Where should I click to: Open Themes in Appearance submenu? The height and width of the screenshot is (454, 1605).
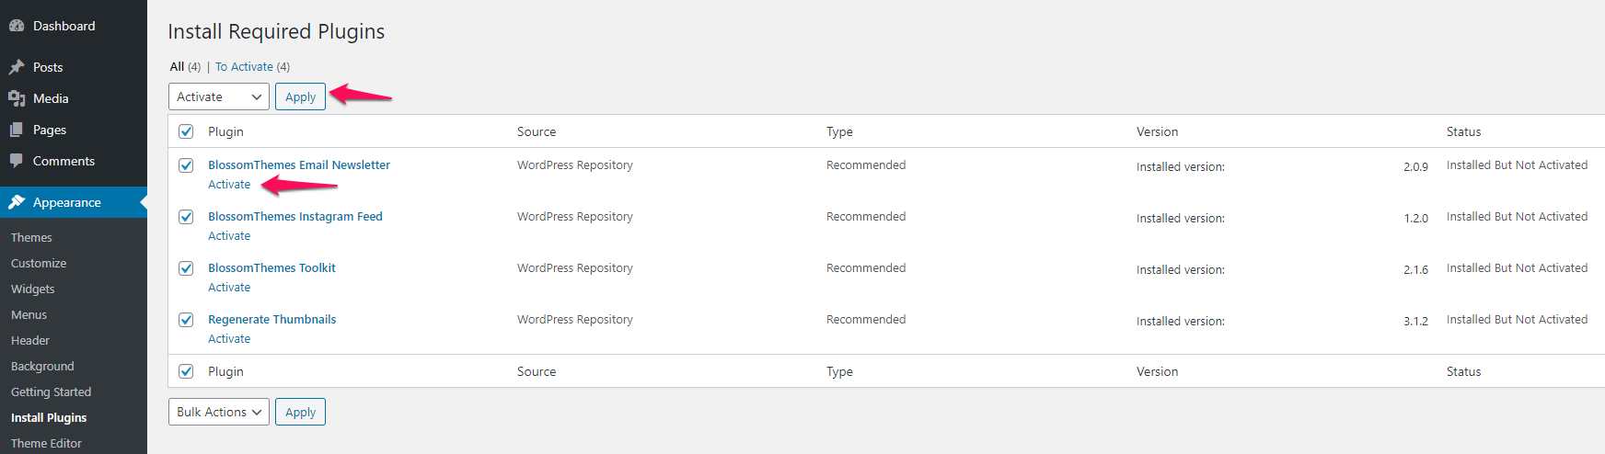(31, 237)
